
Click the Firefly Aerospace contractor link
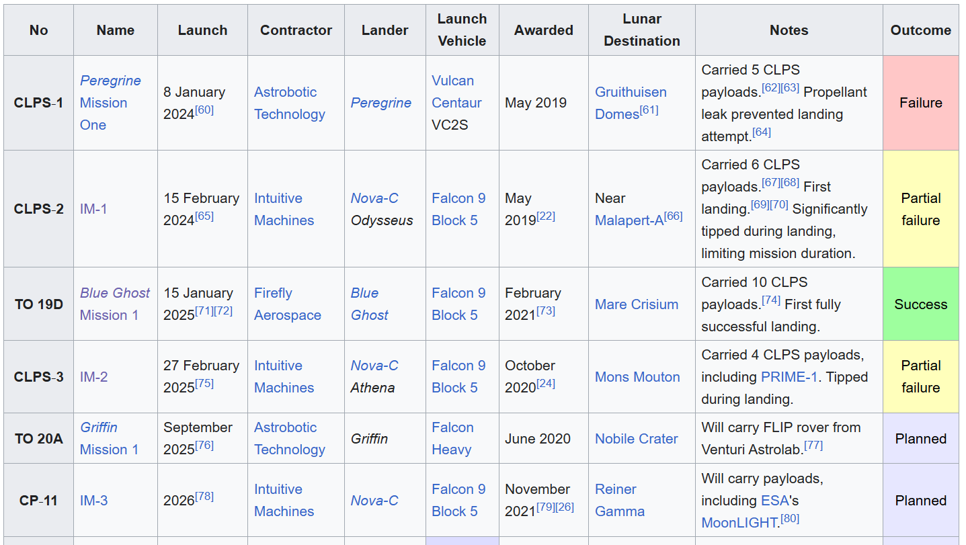tap(287, 304)
